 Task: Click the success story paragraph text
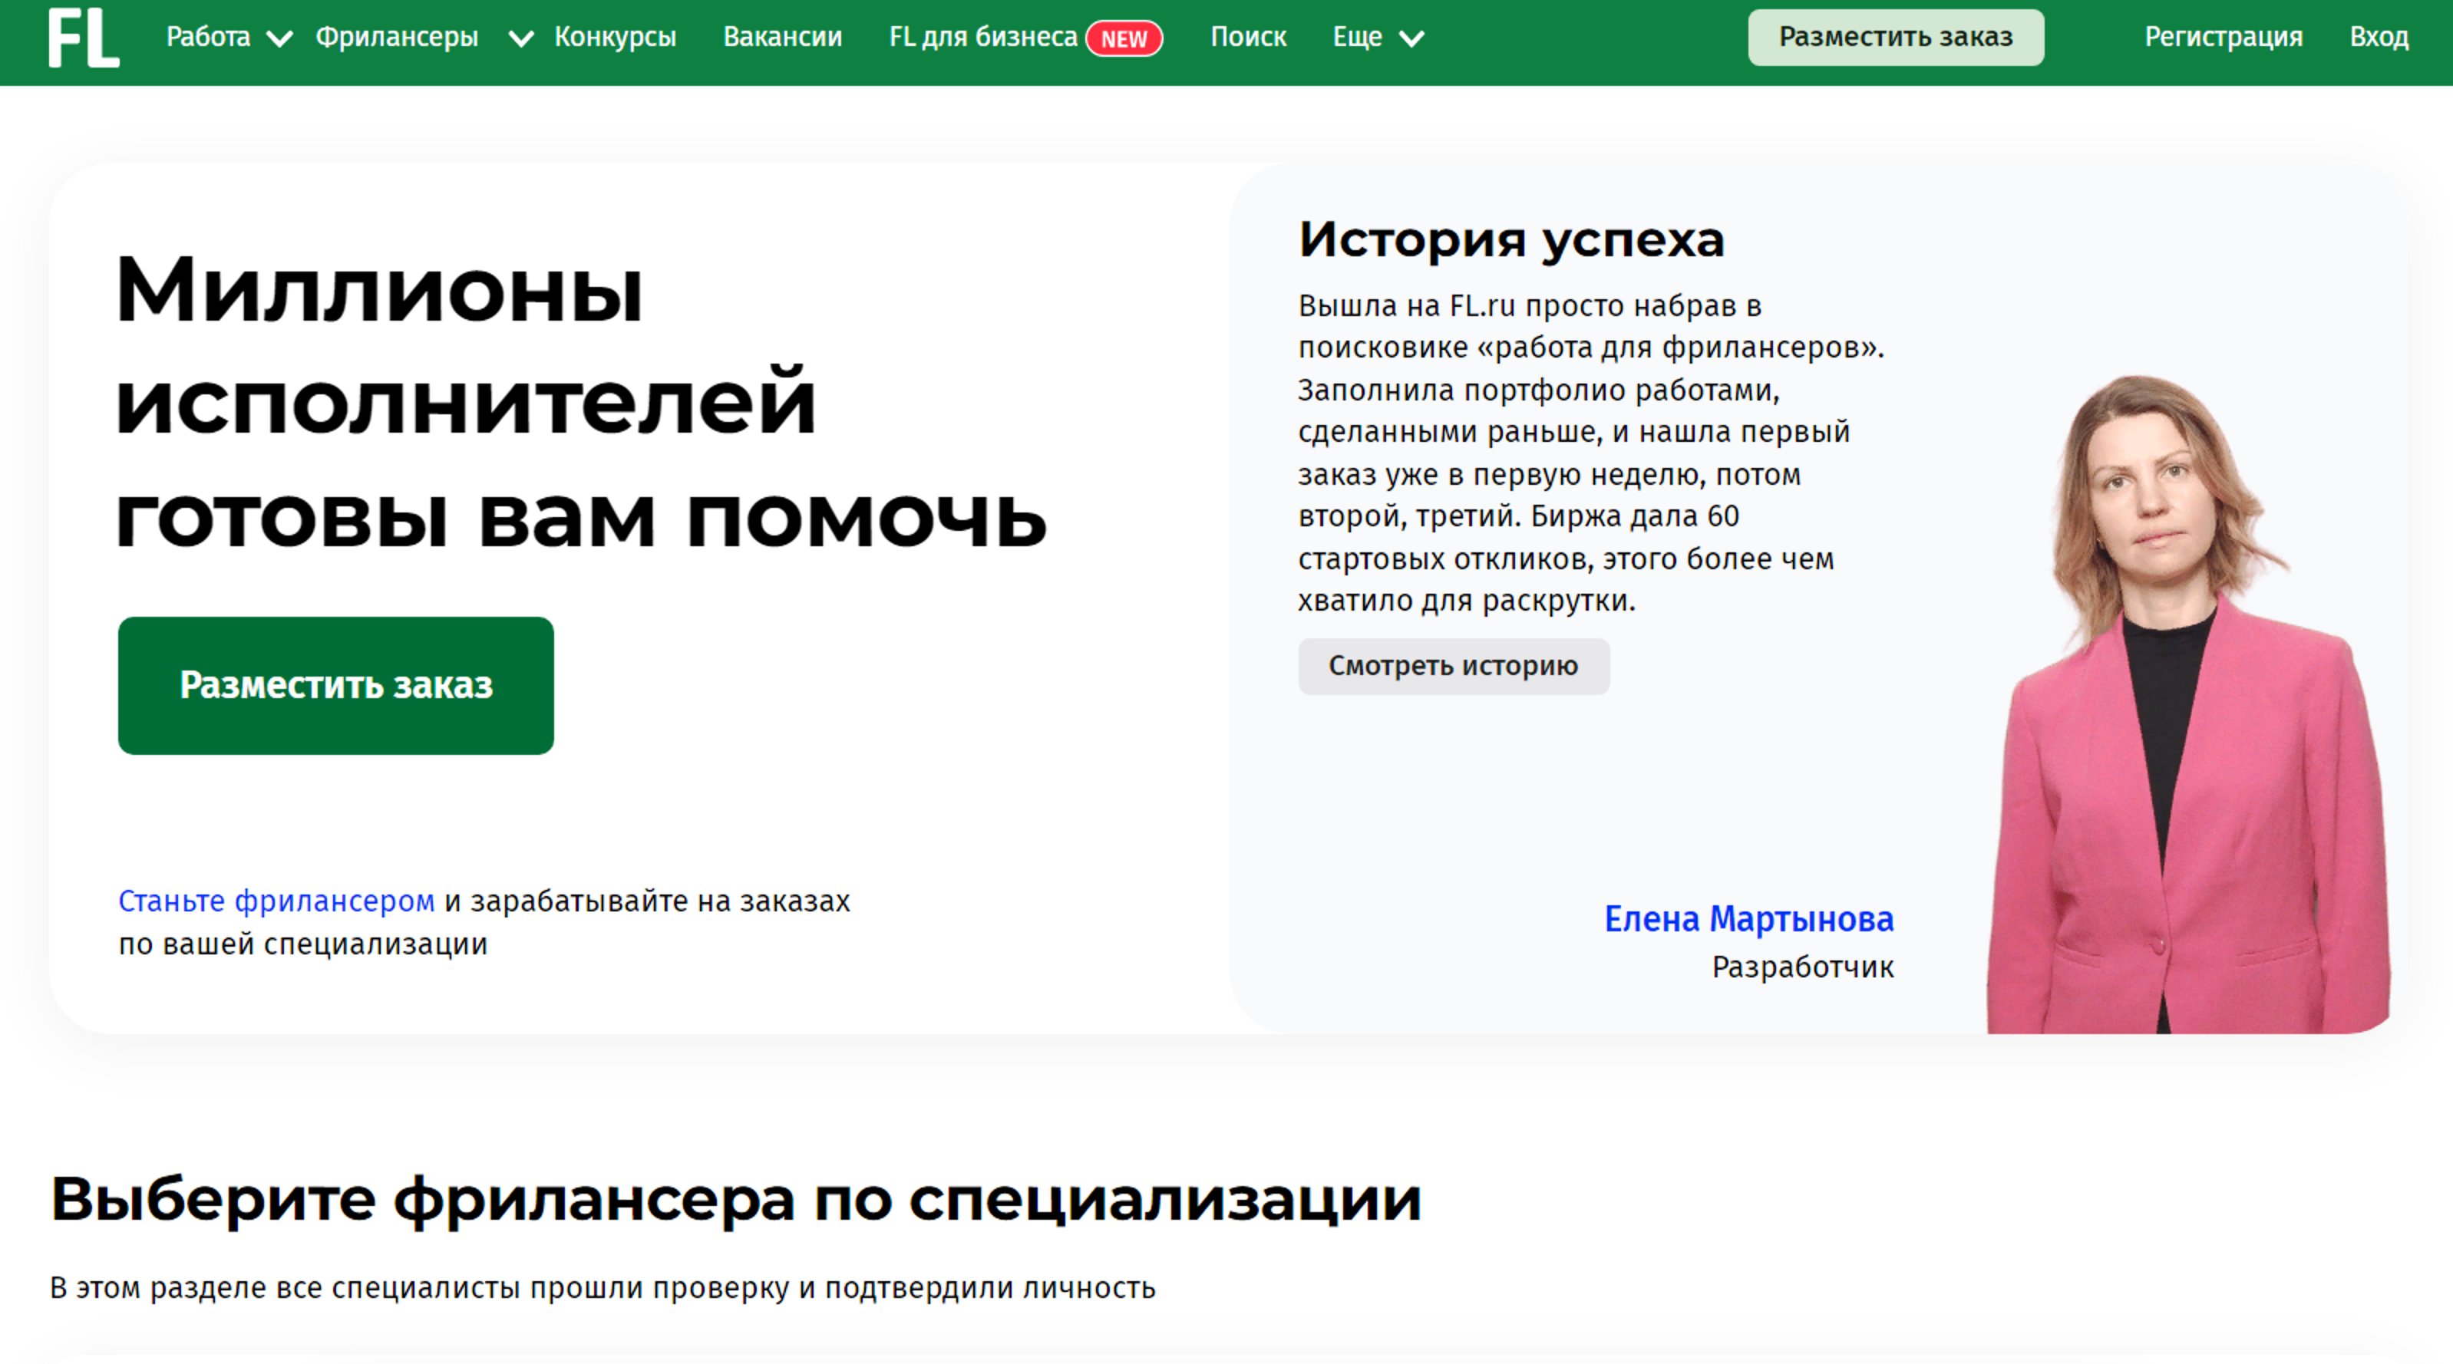pos(1590,453)
